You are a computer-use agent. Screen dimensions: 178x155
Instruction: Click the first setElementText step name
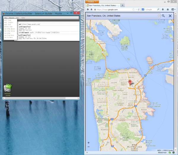(25, 27)
